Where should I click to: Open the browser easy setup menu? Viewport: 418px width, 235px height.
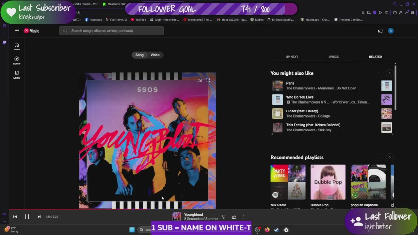pos(412,12)
